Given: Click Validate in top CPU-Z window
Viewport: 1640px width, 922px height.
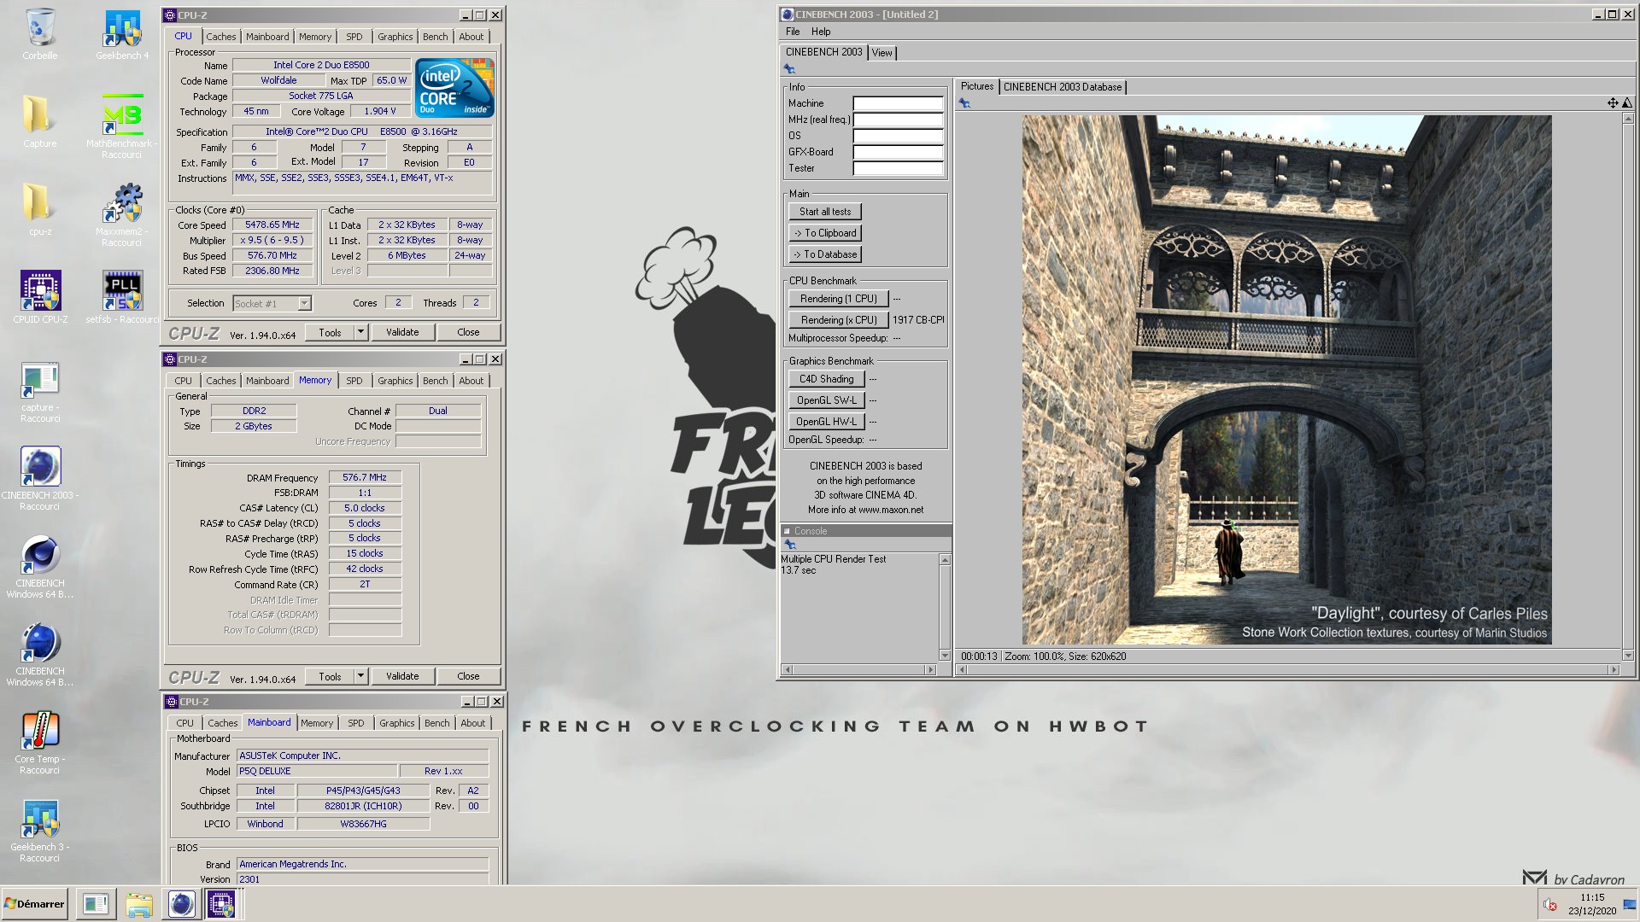Looking at the screenshot, I should tap(402, 332).
